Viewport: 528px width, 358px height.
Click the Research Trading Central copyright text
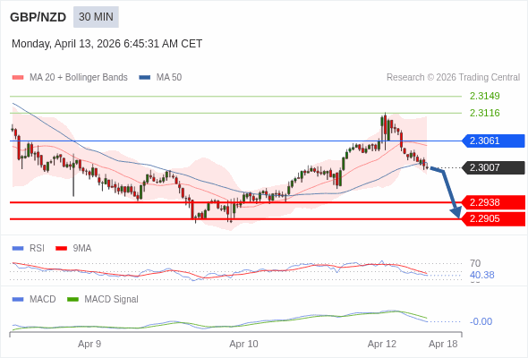[x=453, y=78]
